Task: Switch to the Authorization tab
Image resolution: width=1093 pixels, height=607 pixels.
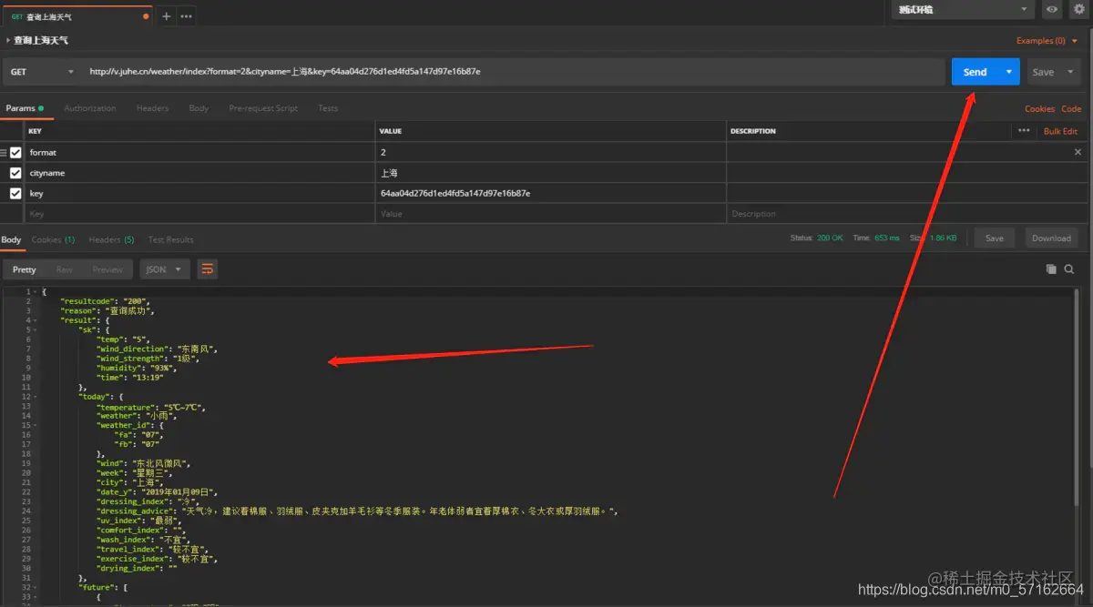Action: coord(90,108)
